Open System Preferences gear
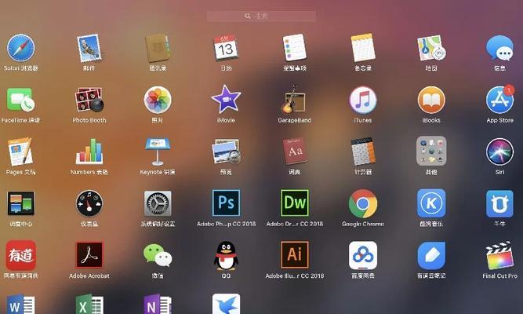This screenshot has width=523, height=314. pos(158,203)
